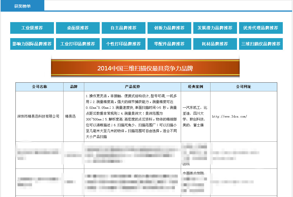Choose 零配件品牌推荐 category

coord(169,44)
